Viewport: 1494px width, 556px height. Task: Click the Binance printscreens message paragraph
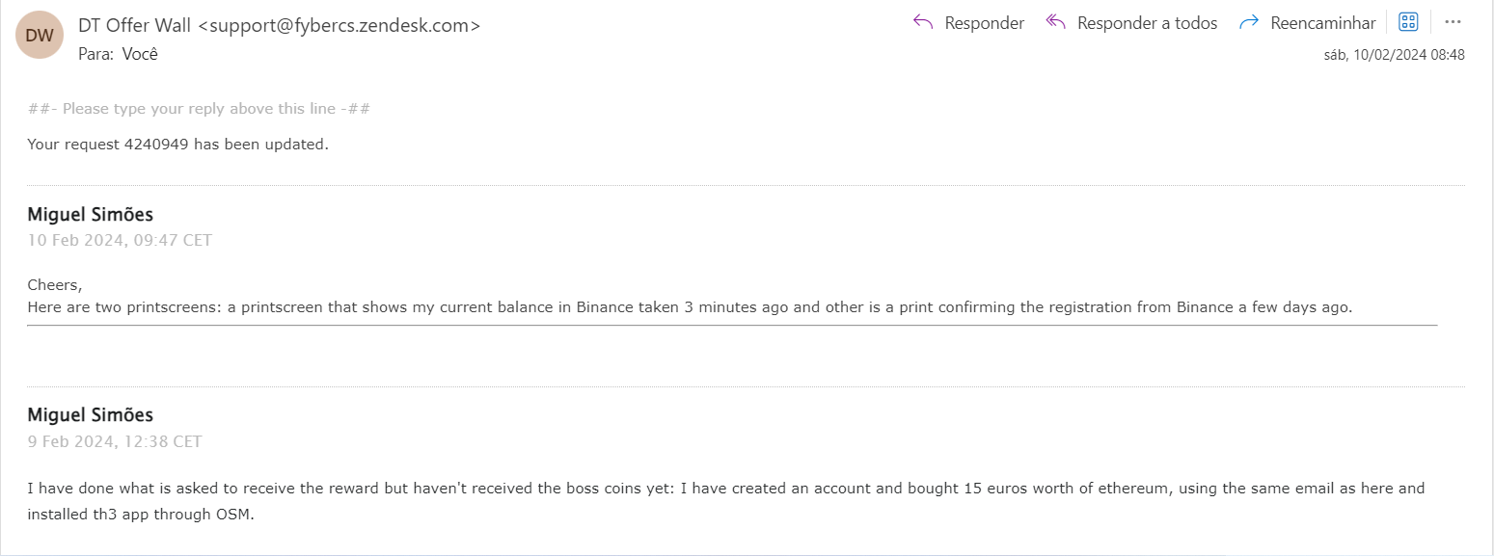click(690, 297)
